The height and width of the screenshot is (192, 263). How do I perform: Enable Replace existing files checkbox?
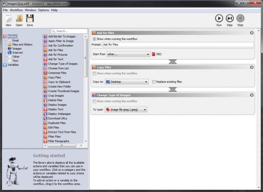[x=154, y=82]
